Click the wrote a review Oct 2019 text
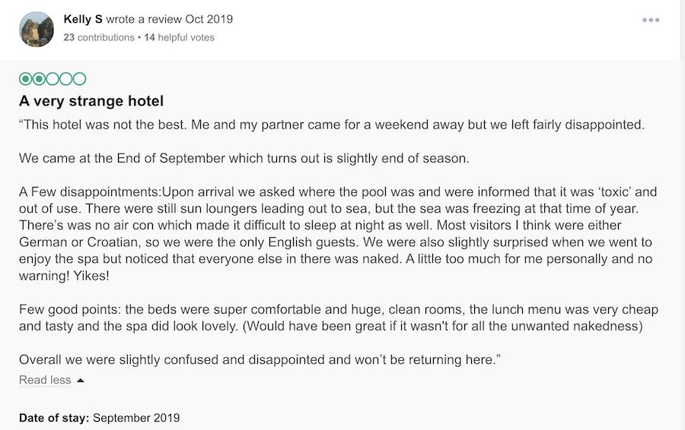This screenshot has height=430, width=685. click(x=170, y=19)
